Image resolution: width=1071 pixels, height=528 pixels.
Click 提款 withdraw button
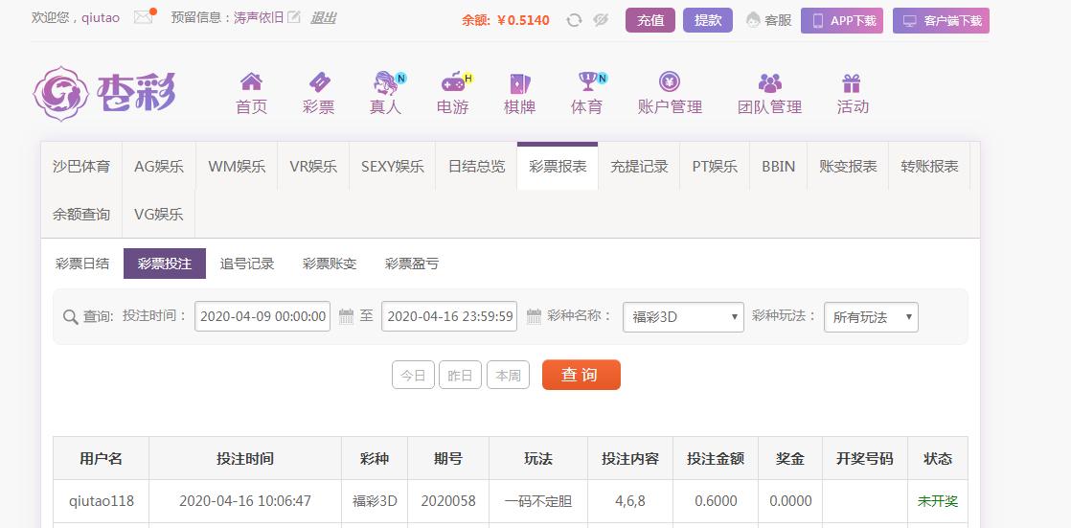708,20
